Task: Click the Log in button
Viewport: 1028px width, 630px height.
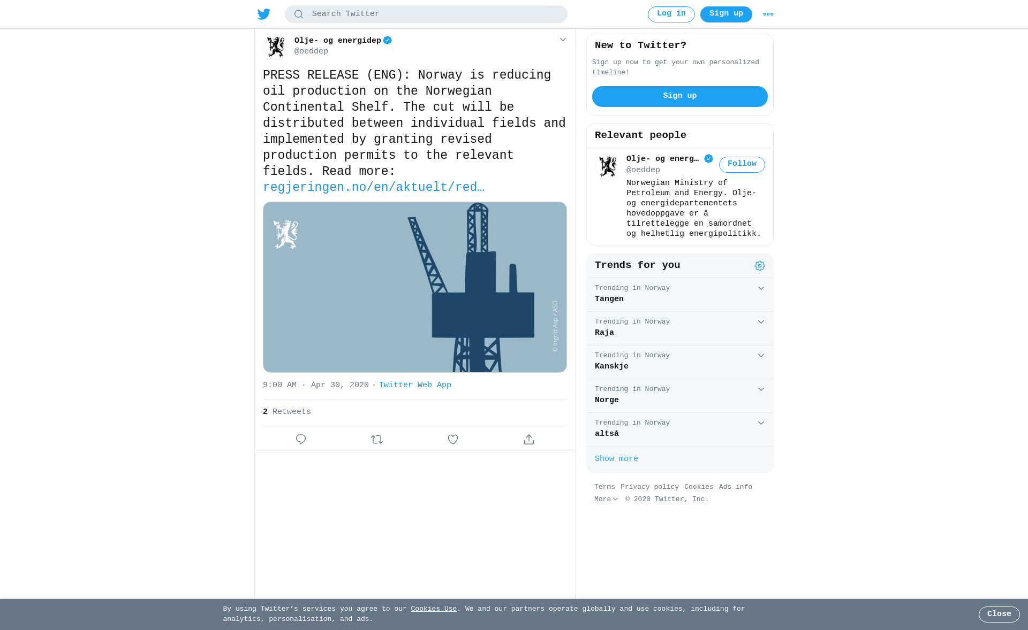Action: [x=671, y=14]
